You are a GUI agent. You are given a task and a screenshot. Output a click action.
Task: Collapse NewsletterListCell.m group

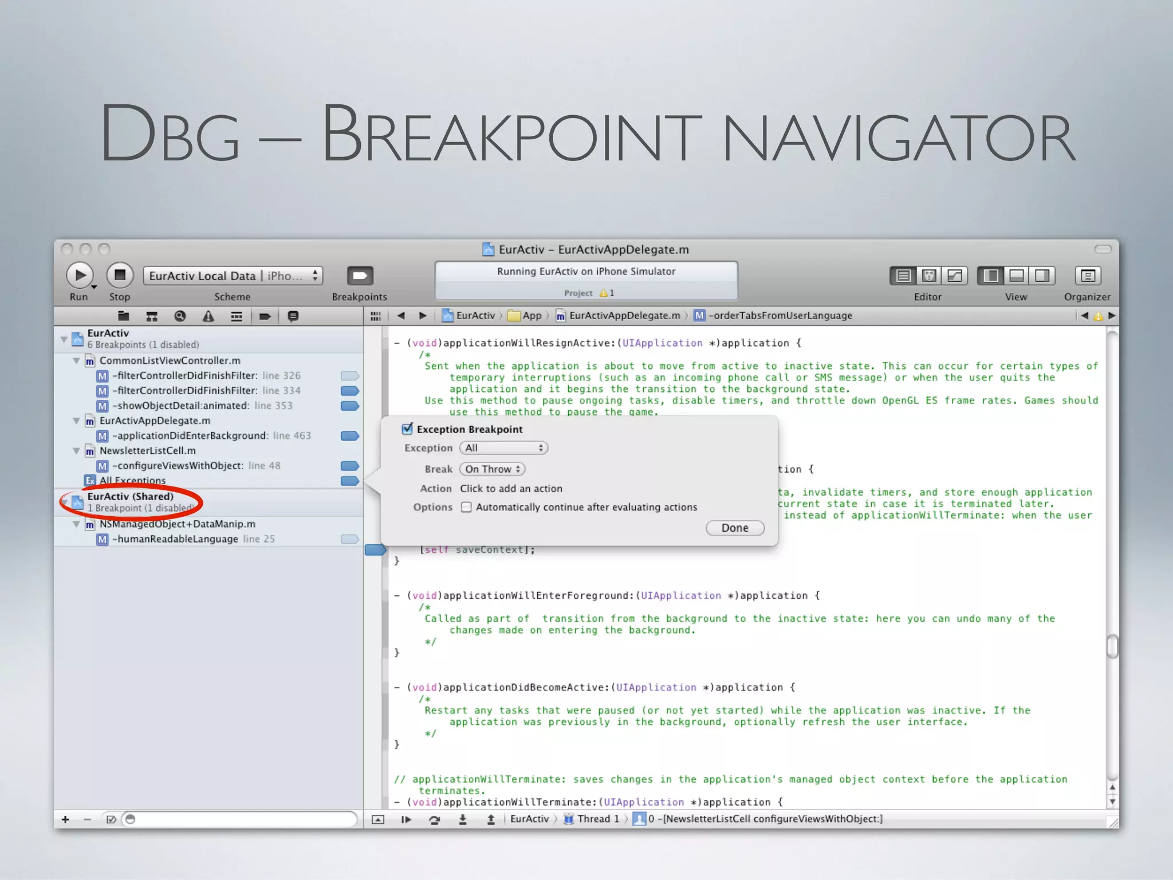[x=76, y=450]
